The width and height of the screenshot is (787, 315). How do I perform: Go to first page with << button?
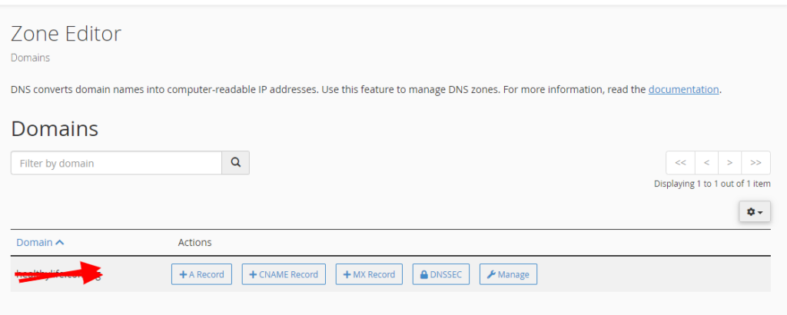click(x=681, y=163)
